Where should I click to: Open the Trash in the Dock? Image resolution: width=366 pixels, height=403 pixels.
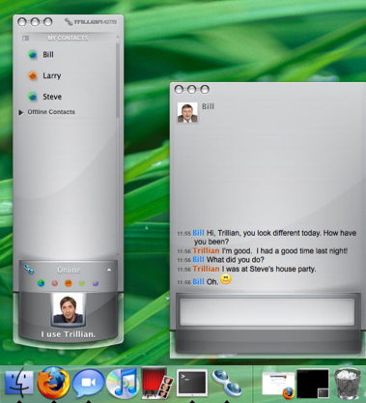tap(347, 384)
